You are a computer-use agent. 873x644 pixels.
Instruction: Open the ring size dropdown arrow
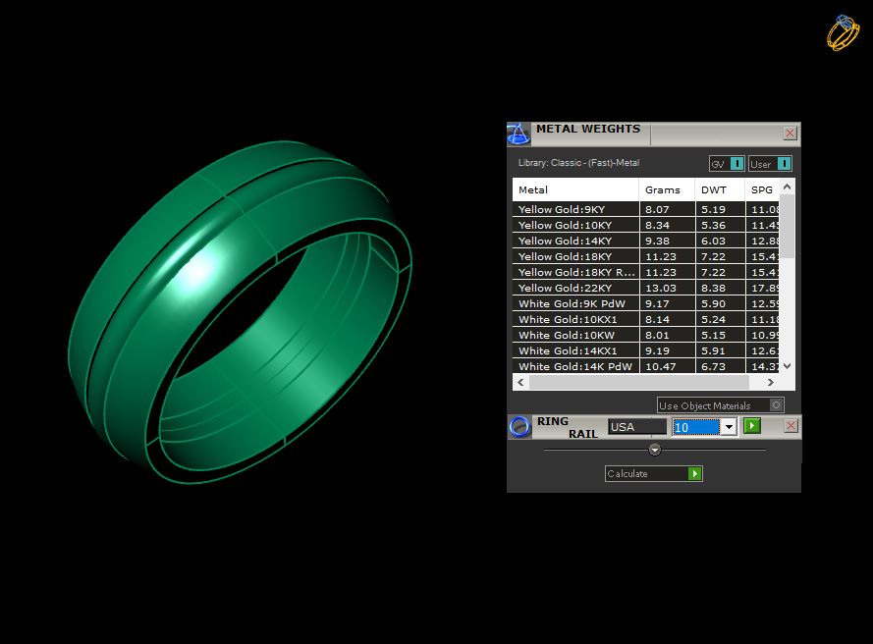coord(729,427)
